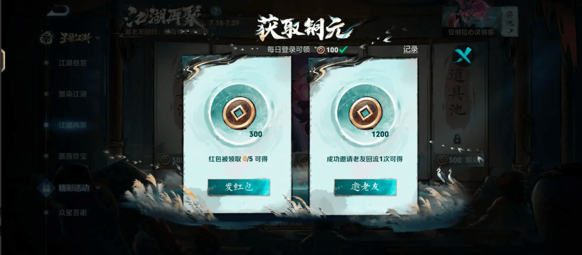The width and height of the screenshot is (582, 255).
Task: Click the 发红包 button
Action: [239, 187]
